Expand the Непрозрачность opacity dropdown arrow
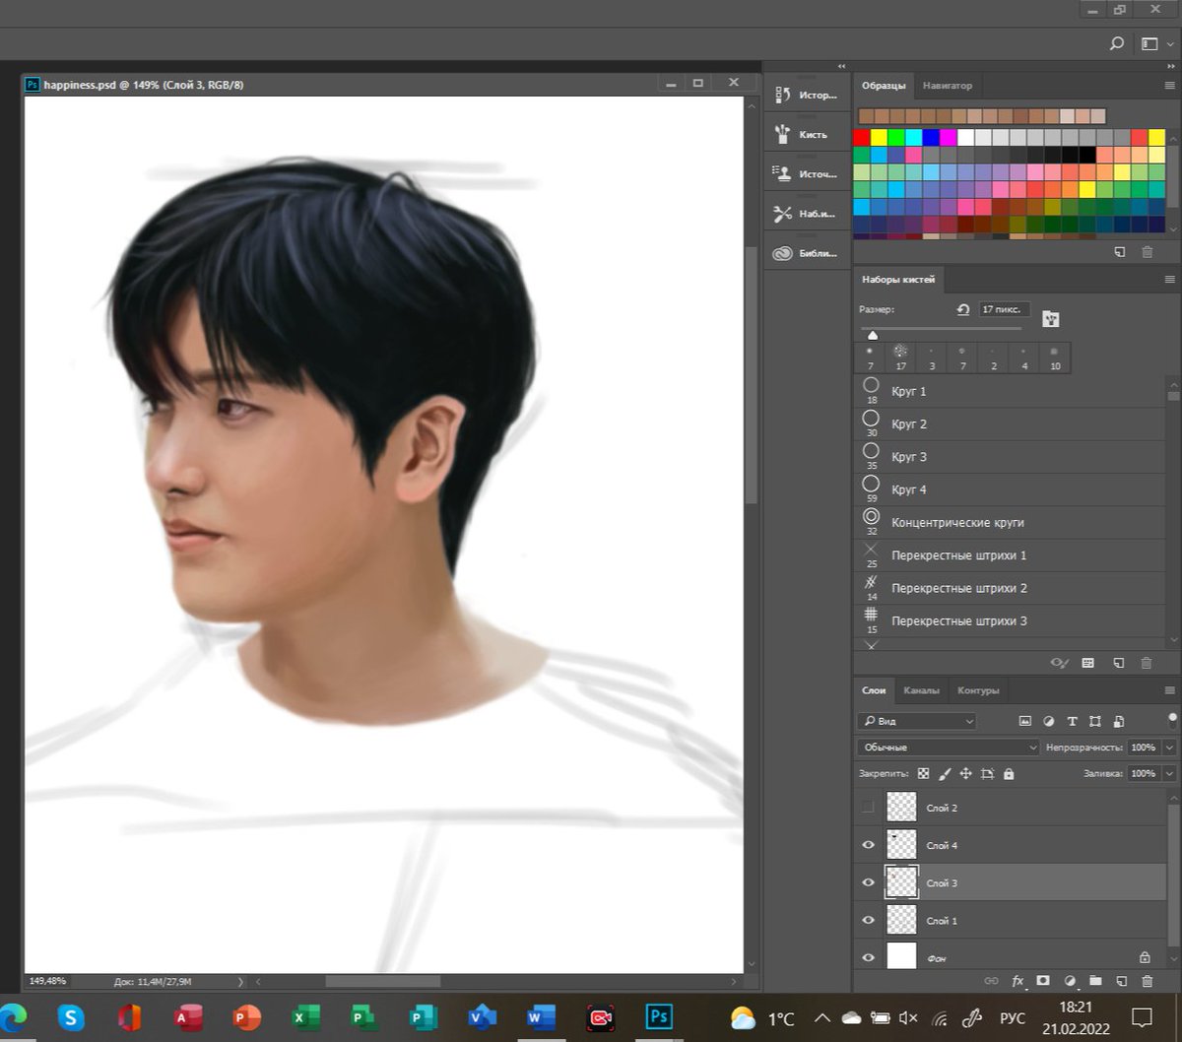This screenshot has width=1182, height=1042. click(x=1169, y=748)
